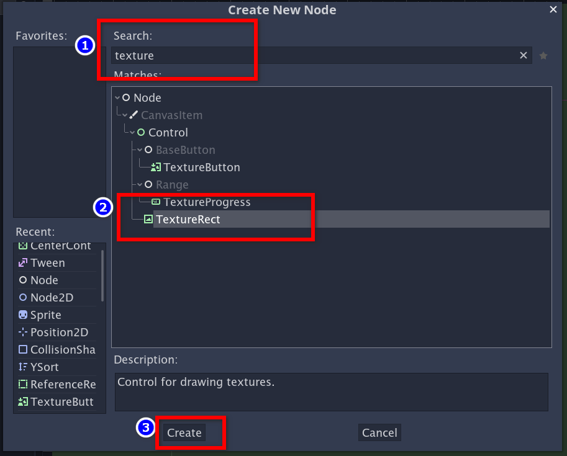Click the Cancel button
Screen dimensions: 567x456
coord(379,432)
